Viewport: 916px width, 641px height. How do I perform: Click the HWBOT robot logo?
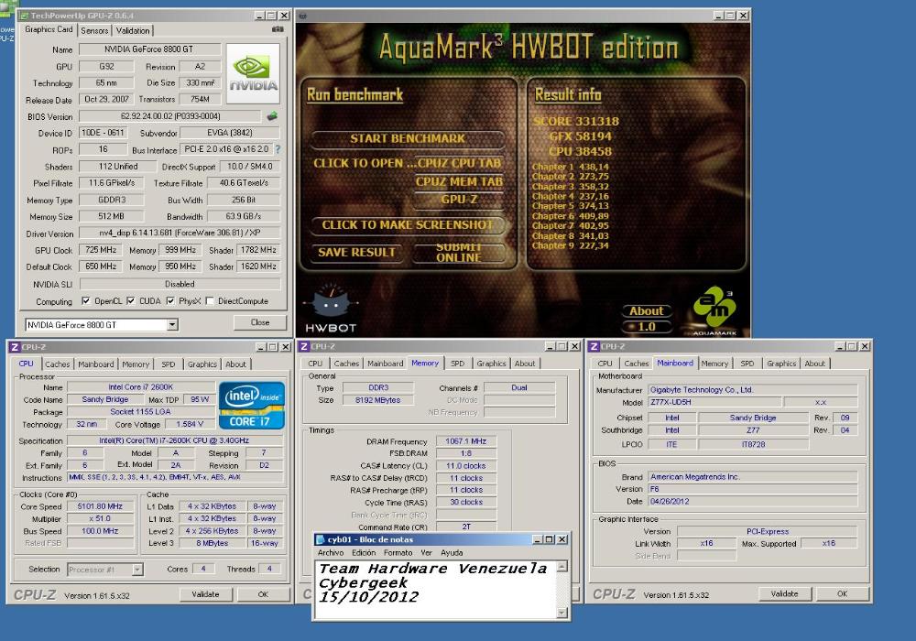331,309
